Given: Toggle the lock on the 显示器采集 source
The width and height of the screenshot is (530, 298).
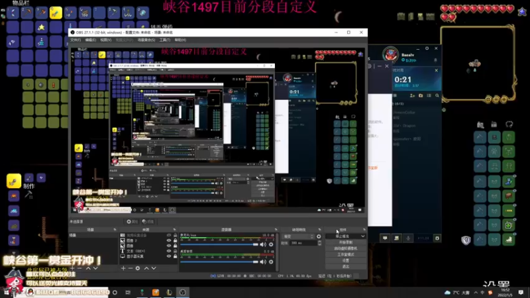Looking at the screenshot, I should tap(175, 256).
